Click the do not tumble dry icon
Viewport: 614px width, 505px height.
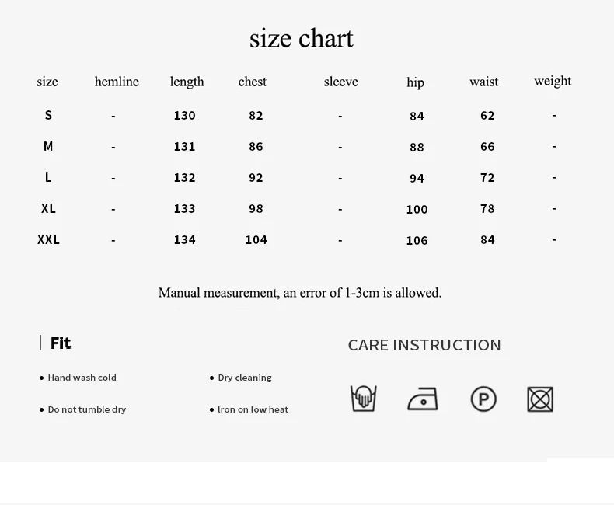point(540,399)
